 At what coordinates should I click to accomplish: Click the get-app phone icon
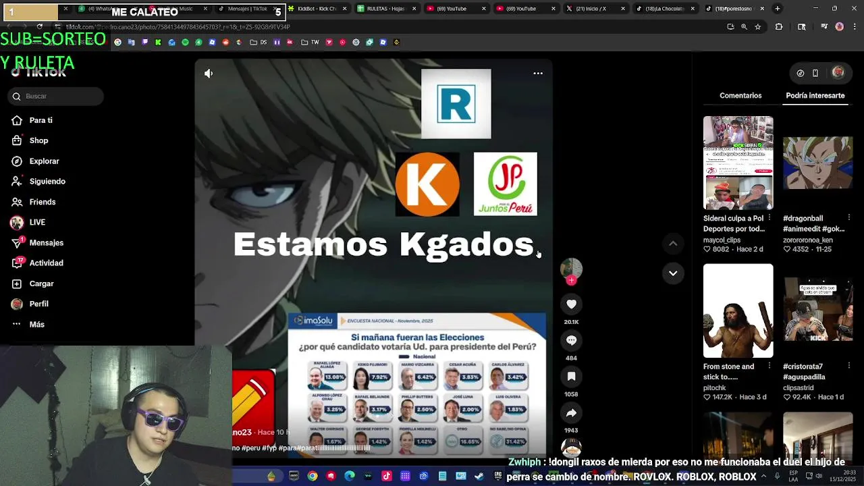click(x=815, y=73)
